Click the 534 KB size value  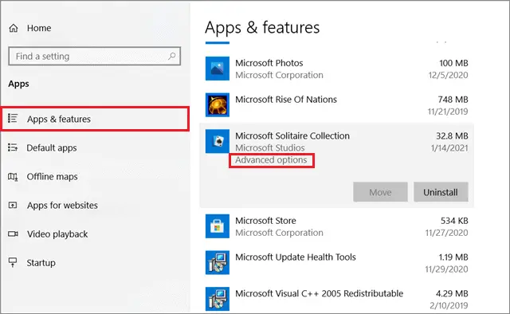point(454,221)
